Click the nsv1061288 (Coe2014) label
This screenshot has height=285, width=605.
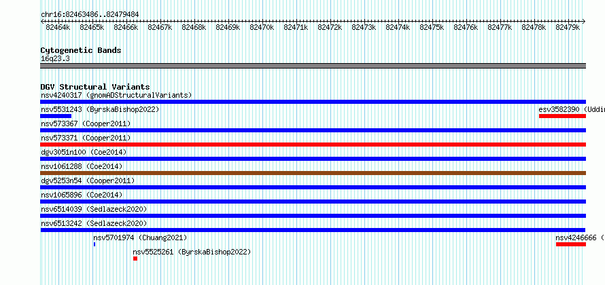tap(82, 166)
